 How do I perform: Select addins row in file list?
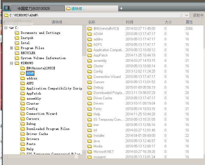[145, 39]
